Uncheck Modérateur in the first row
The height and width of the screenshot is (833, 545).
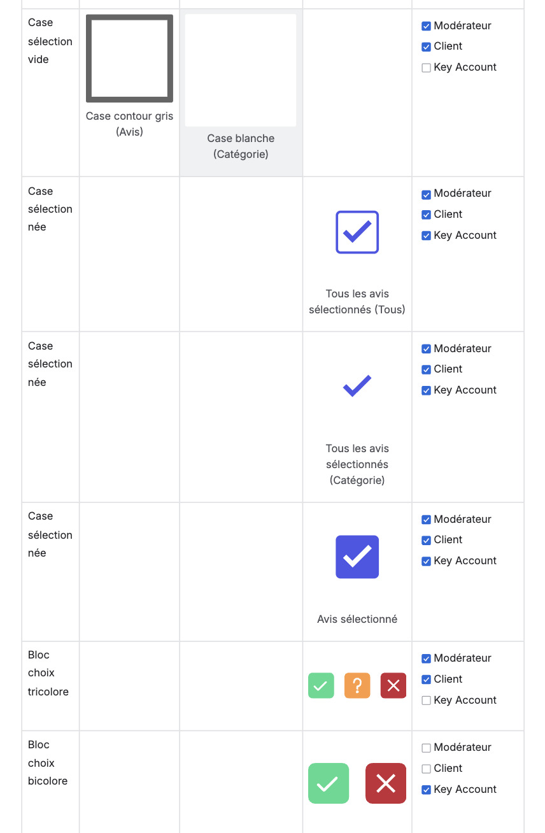tap(426, 25)
